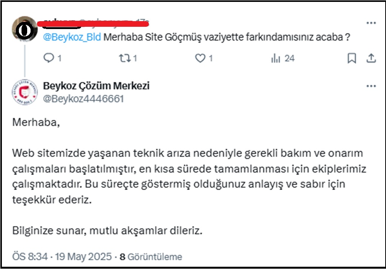386x269 pixels.
Task: Click the thread line connecting the two avatars
Action: 25,60
